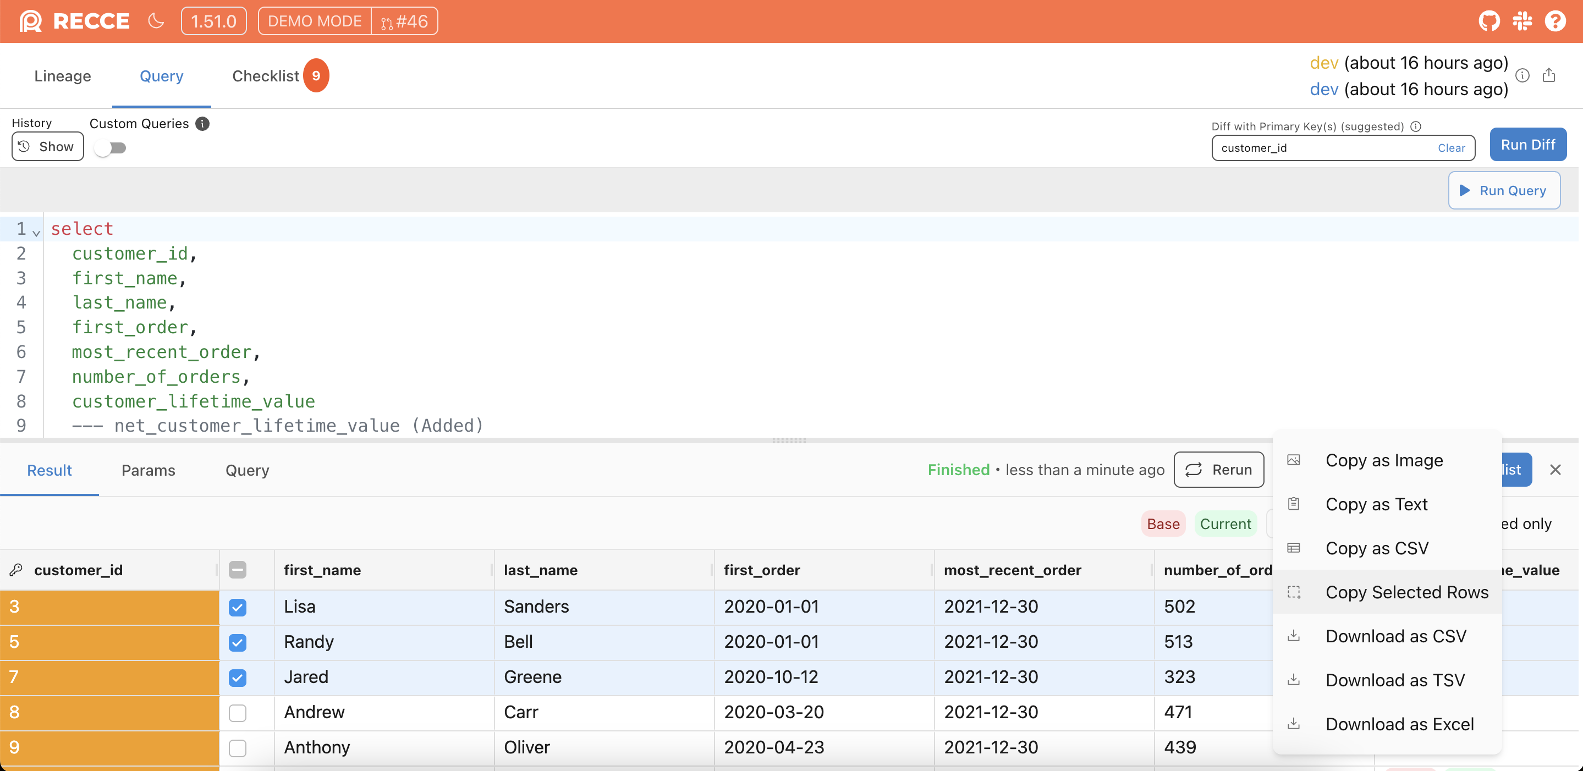The width and height of the screenshot is (1583, 771).
Task: Click the customer_id column header
Action: tap(109, 570)
